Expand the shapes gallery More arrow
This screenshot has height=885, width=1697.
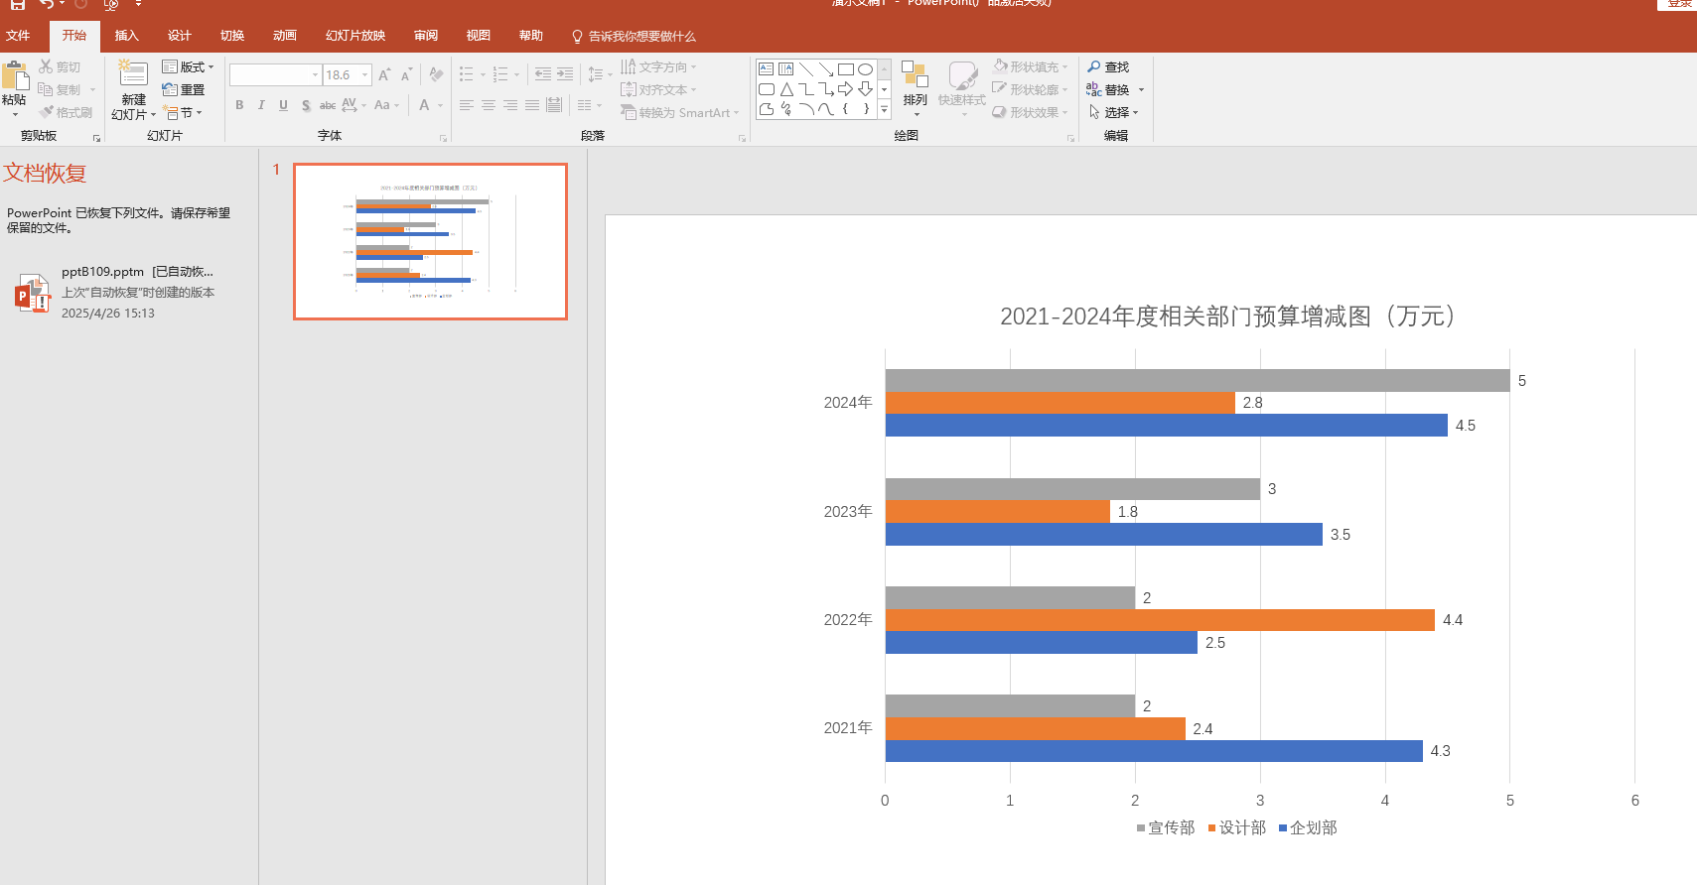point(884,110)
